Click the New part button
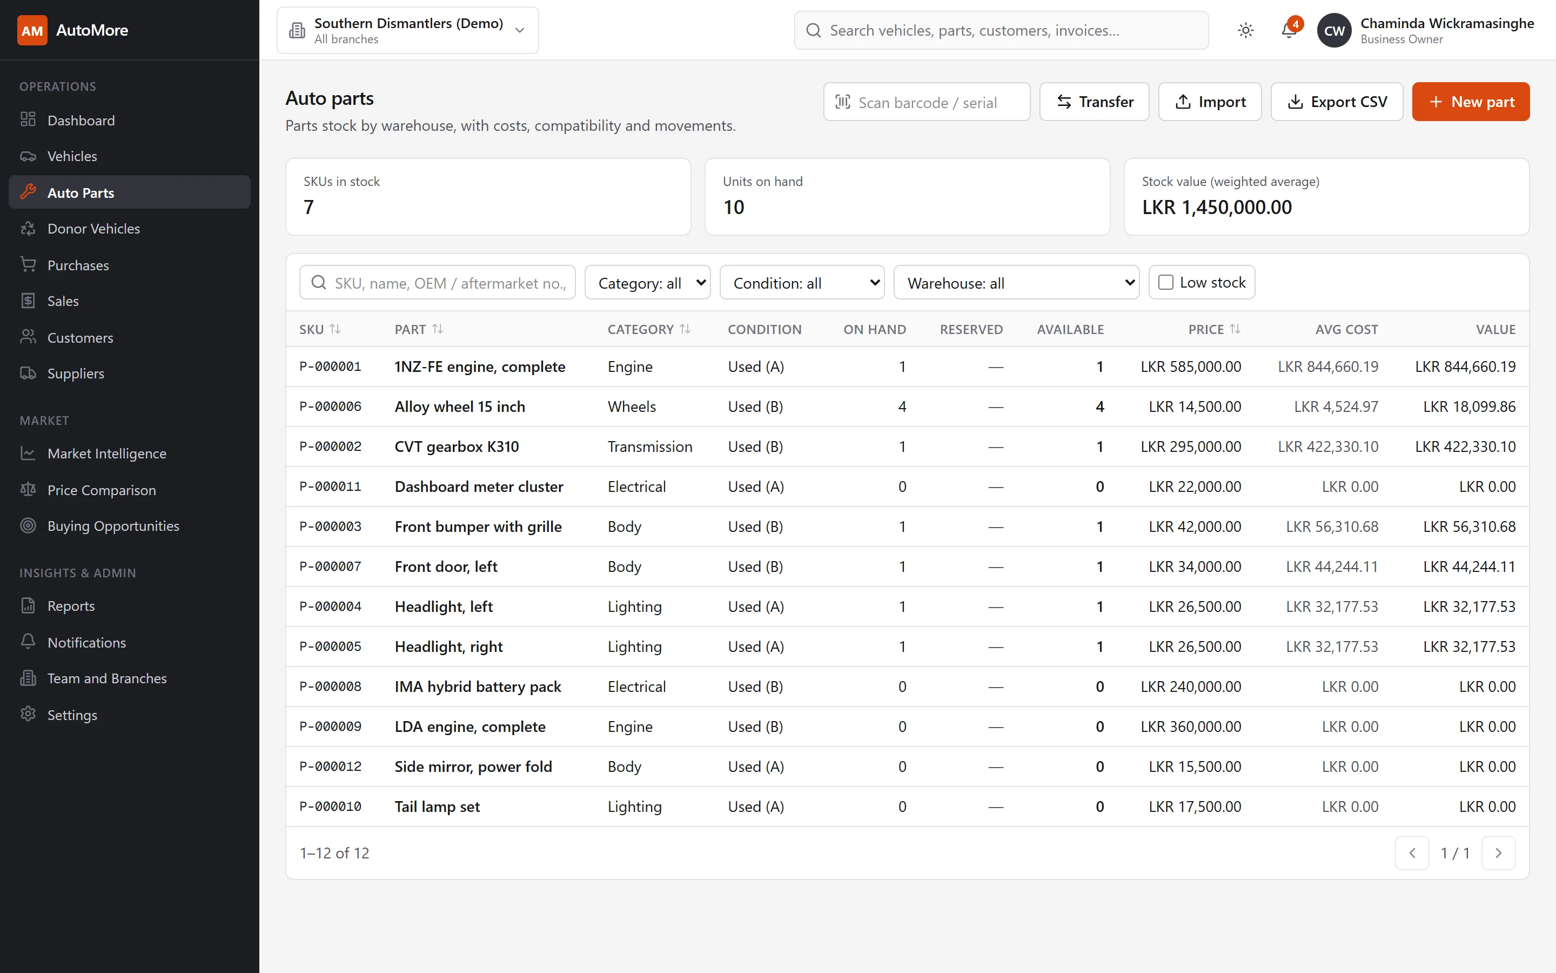 1471,102
